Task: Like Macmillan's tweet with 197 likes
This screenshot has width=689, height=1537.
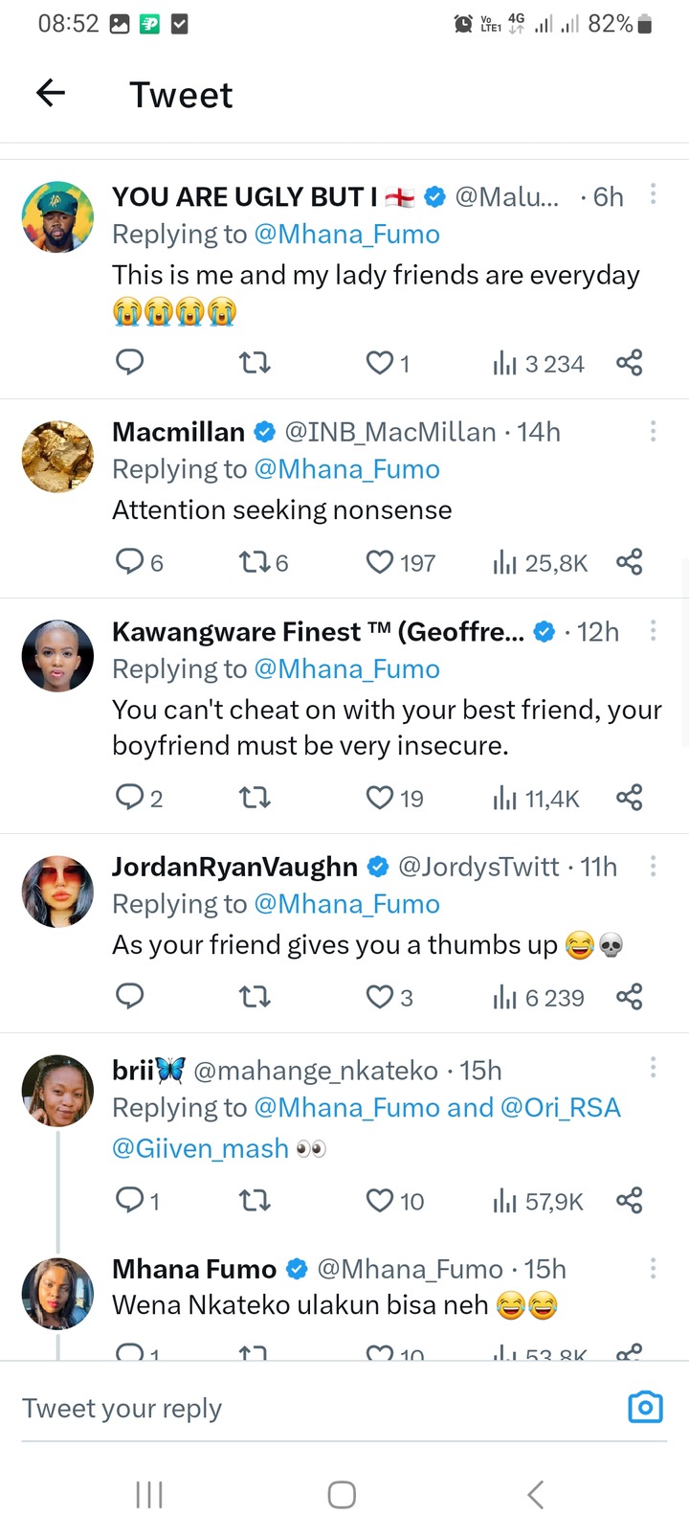Action: coord(380,561)
